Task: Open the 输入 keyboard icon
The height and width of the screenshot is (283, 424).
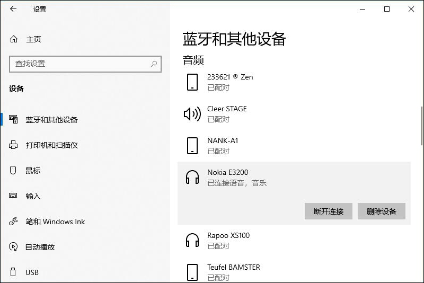Action: pyautogui.click(x=13, y=196)
